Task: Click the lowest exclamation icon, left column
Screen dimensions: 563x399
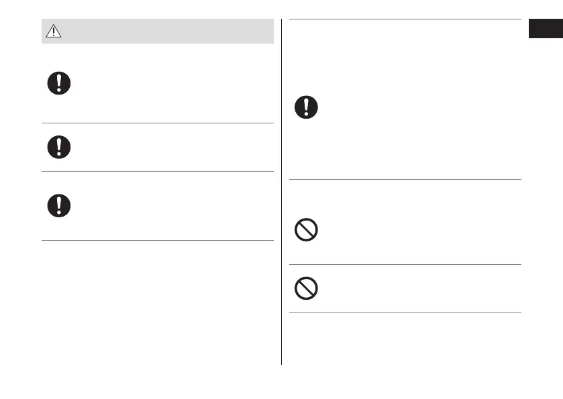Action: 59,205
